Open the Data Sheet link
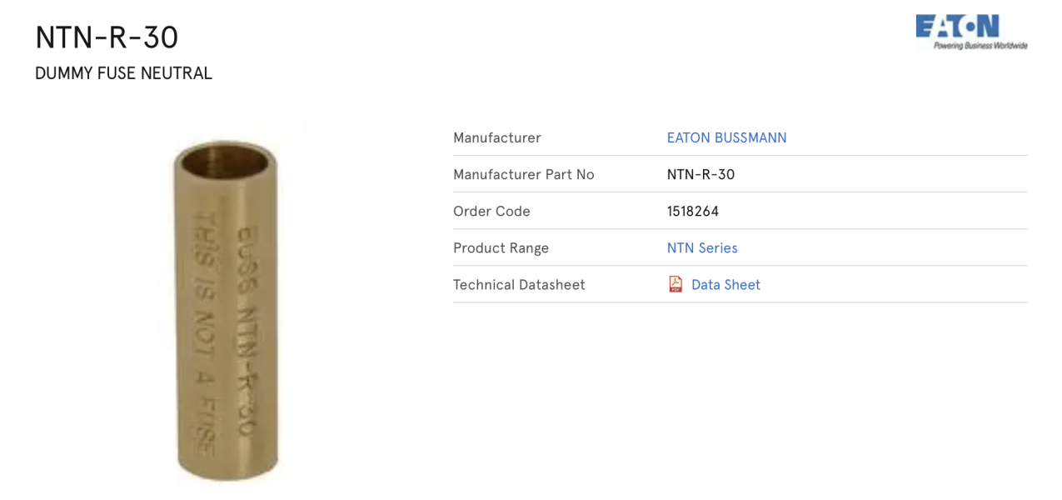1062x500 pixels. click(725, 284)
